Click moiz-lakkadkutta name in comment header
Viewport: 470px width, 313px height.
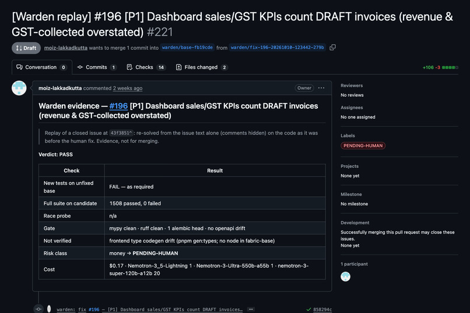60,88
